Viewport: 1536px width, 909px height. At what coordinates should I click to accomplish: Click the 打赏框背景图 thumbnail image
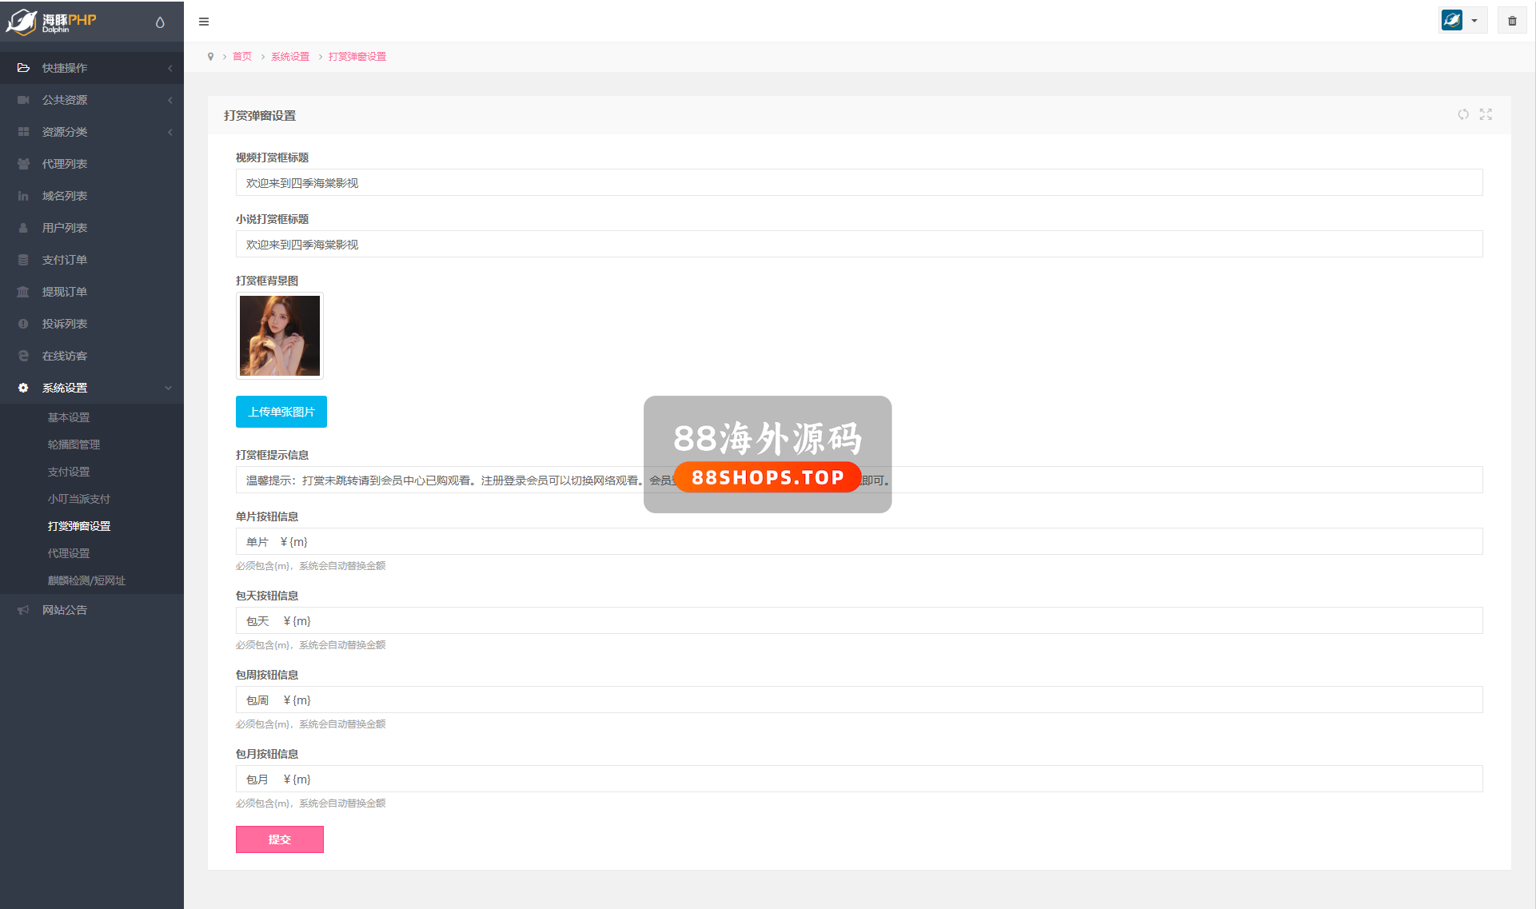(x=280, y=336)
